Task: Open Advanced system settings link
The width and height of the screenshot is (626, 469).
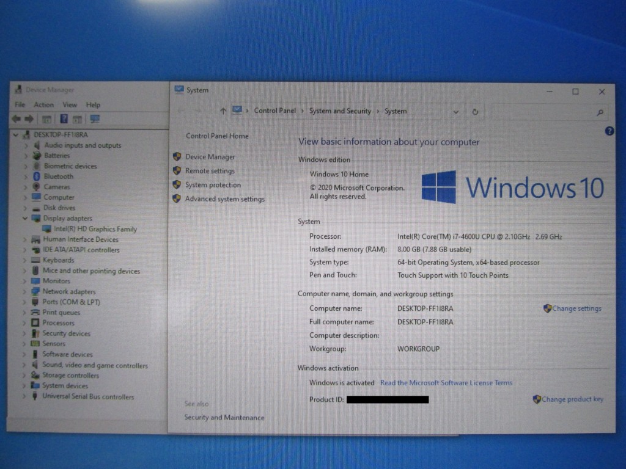Action: tap(225, 199)
